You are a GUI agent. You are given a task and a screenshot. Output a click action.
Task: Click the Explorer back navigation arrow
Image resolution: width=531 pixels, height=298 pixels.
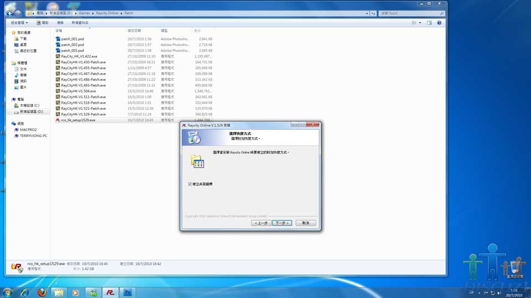click(x=11, y=13)
